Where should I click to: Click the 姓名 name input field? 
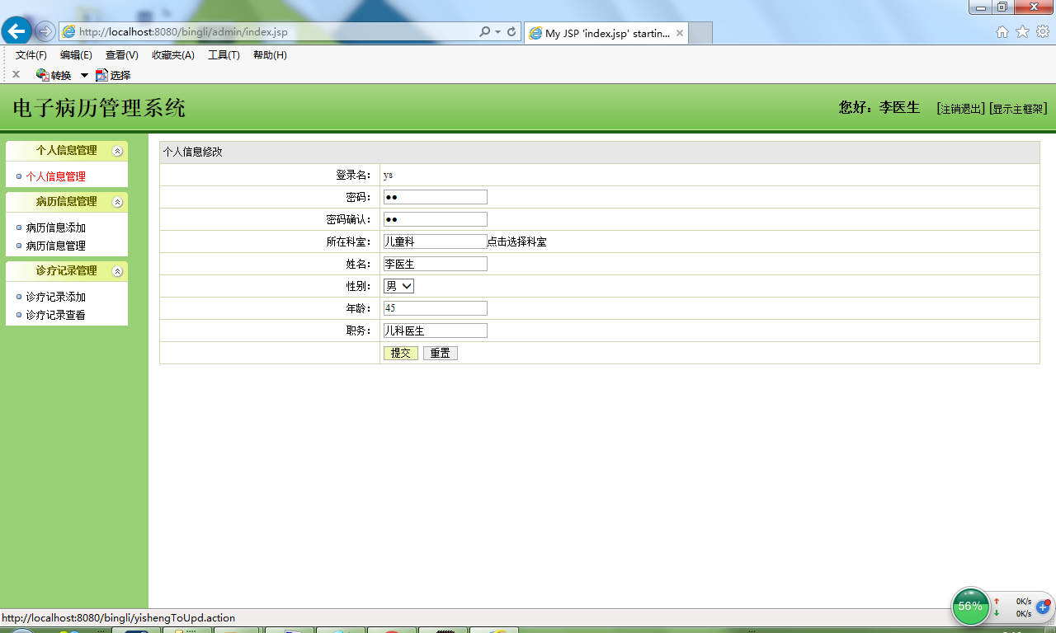(x=436, y=264)
